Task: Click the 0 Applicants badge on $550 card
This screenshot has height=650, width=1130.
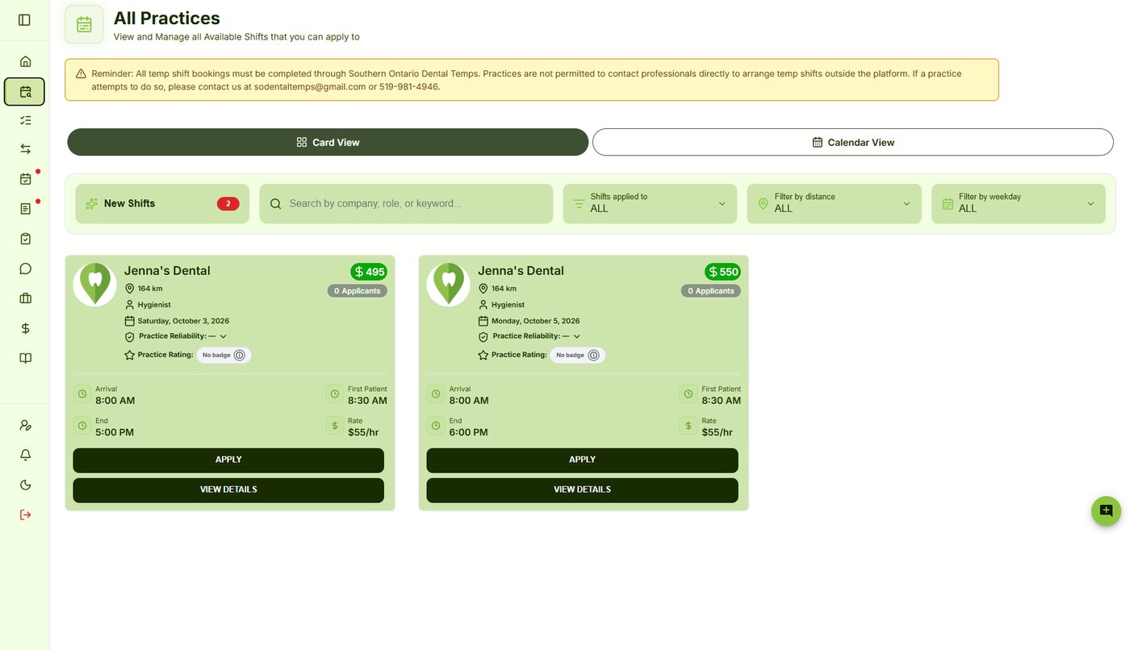Action: click(x=711, y=291)
